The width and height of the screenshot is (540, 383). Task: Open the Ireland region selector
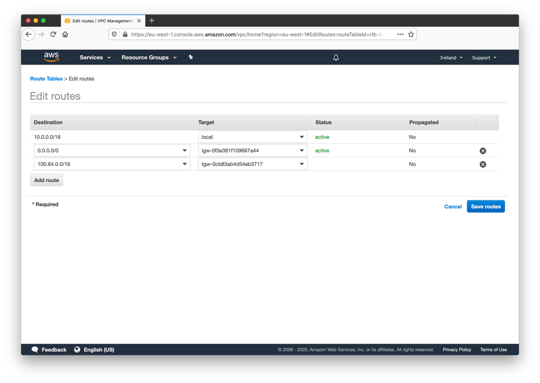point(451,57)
